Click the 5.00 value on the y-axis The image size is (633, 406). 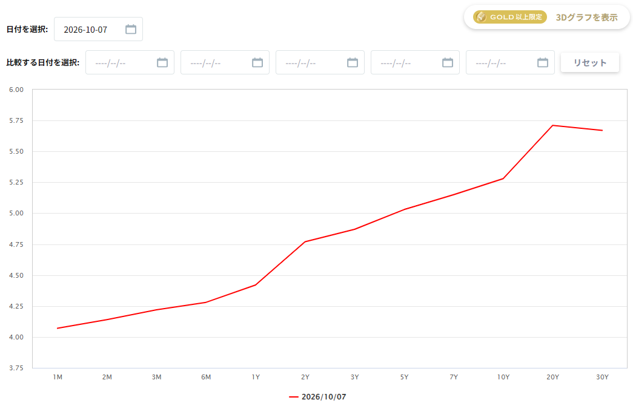pyautogui.click(x=16, y=213)
